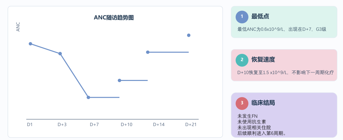Click the D+10 data point marker
This screenshot has height=140, width=343.
click(x=119, y=81)
